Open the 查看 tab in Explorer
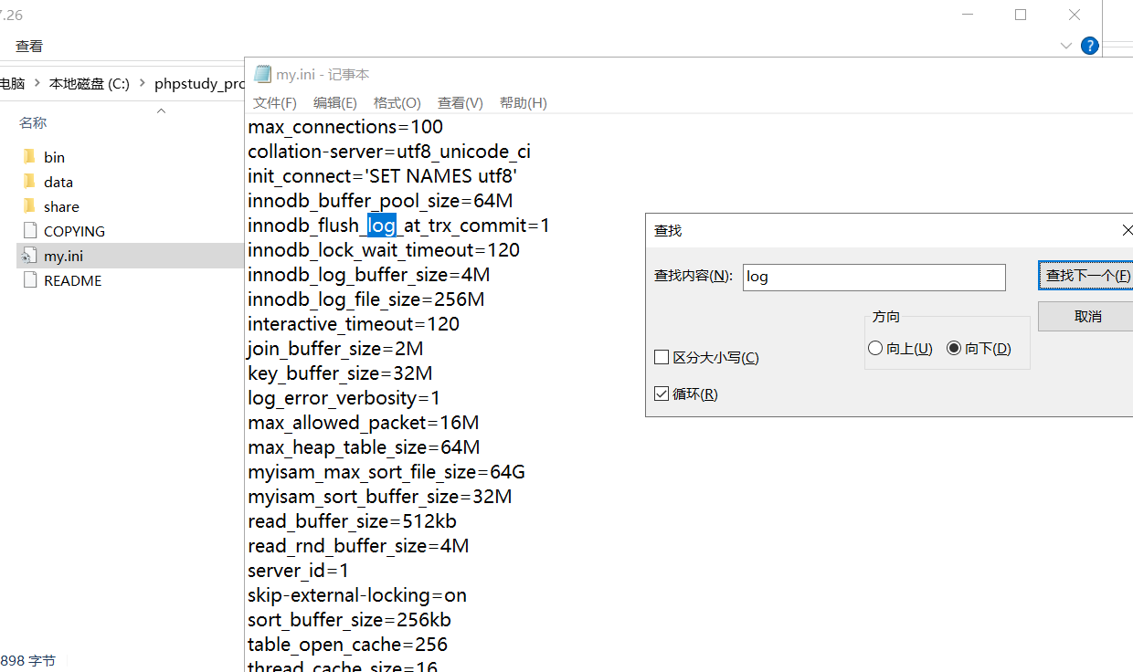Image resolution: width=1133 pixels, height=672 pixels. [x=29, y=46]
